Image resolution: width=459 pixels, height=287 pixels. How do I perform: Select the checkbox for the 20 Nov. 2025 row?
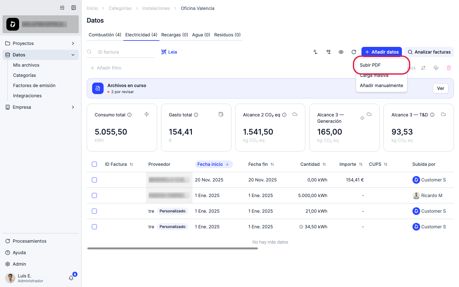pyautogui.click(x=94, y=180)
